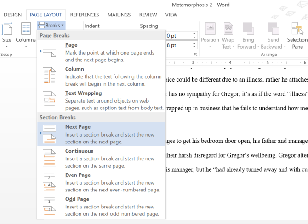Click the Size page icon
Screen dimensions: 308x224
click(x=7, y=28)
